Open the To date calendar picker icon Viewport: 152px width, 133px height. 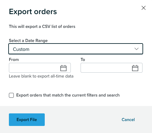(135, 68)
